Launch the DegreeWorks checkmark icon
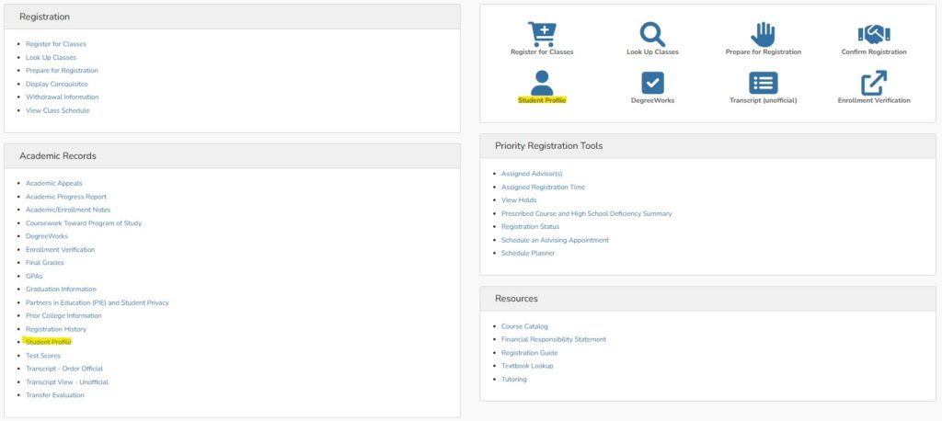 (652, 83)
